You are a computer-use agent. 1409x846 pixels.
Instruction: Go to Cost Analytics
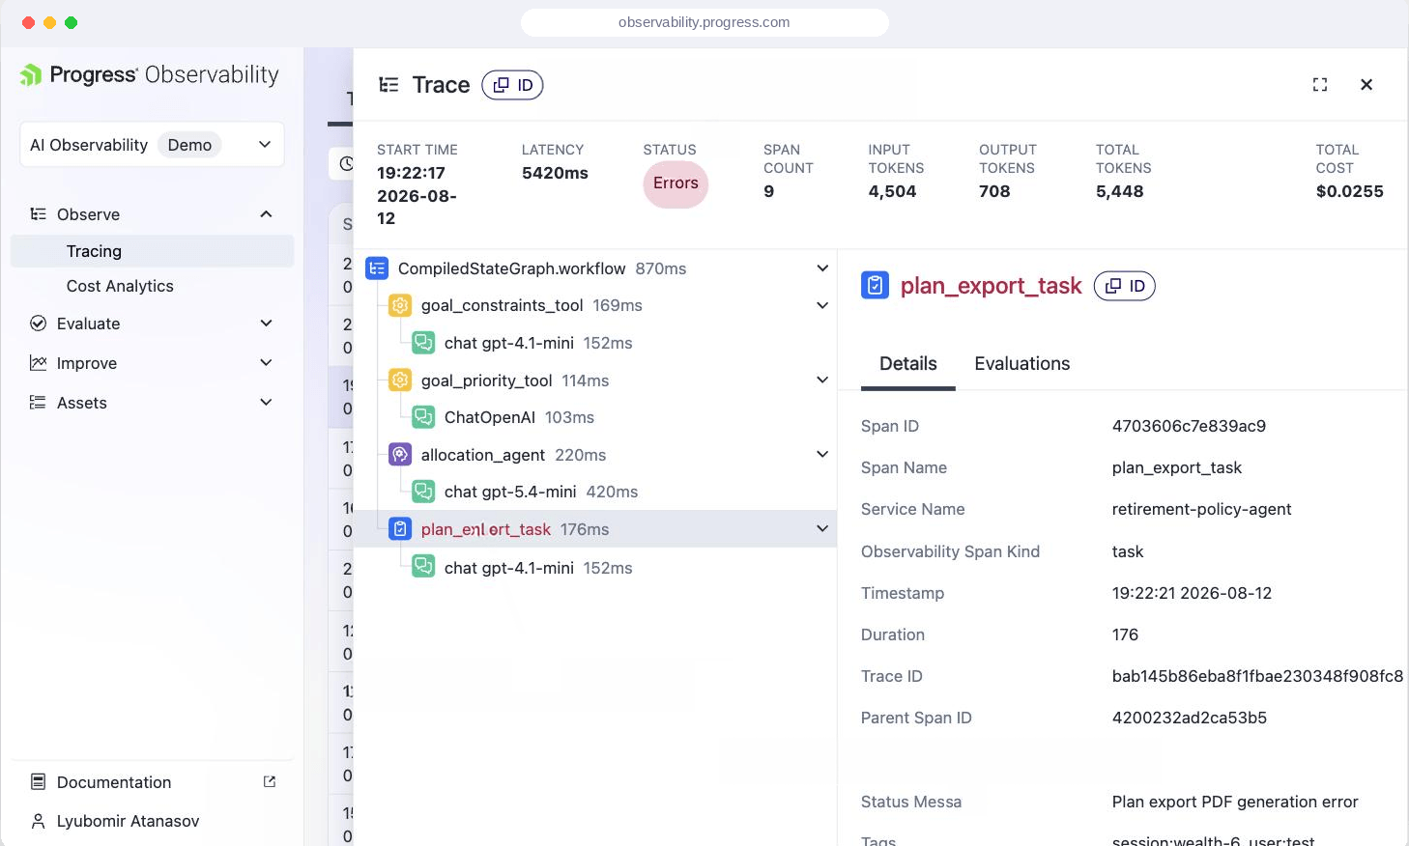tap(120, 286)
